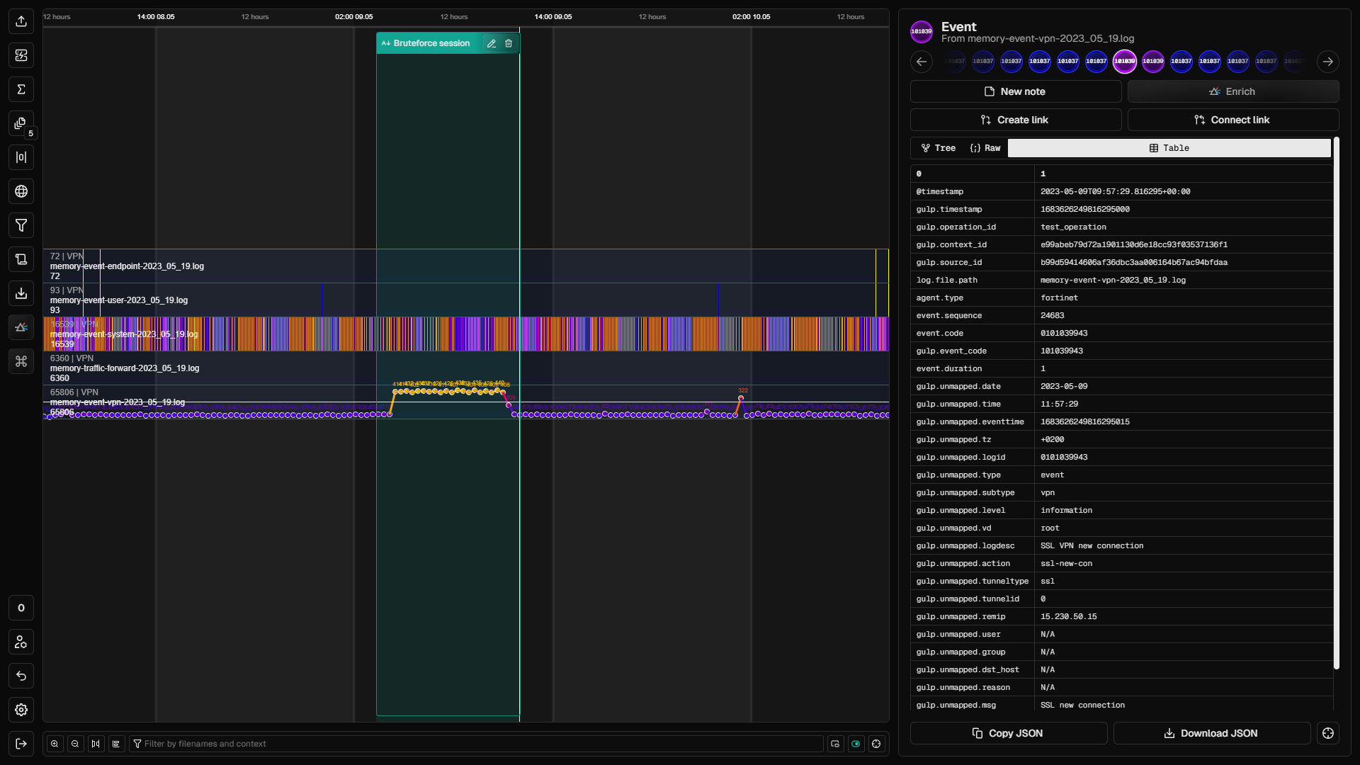Select the globe view icon in sidebar
This screenshot has width=1360, height=765.
21,191
